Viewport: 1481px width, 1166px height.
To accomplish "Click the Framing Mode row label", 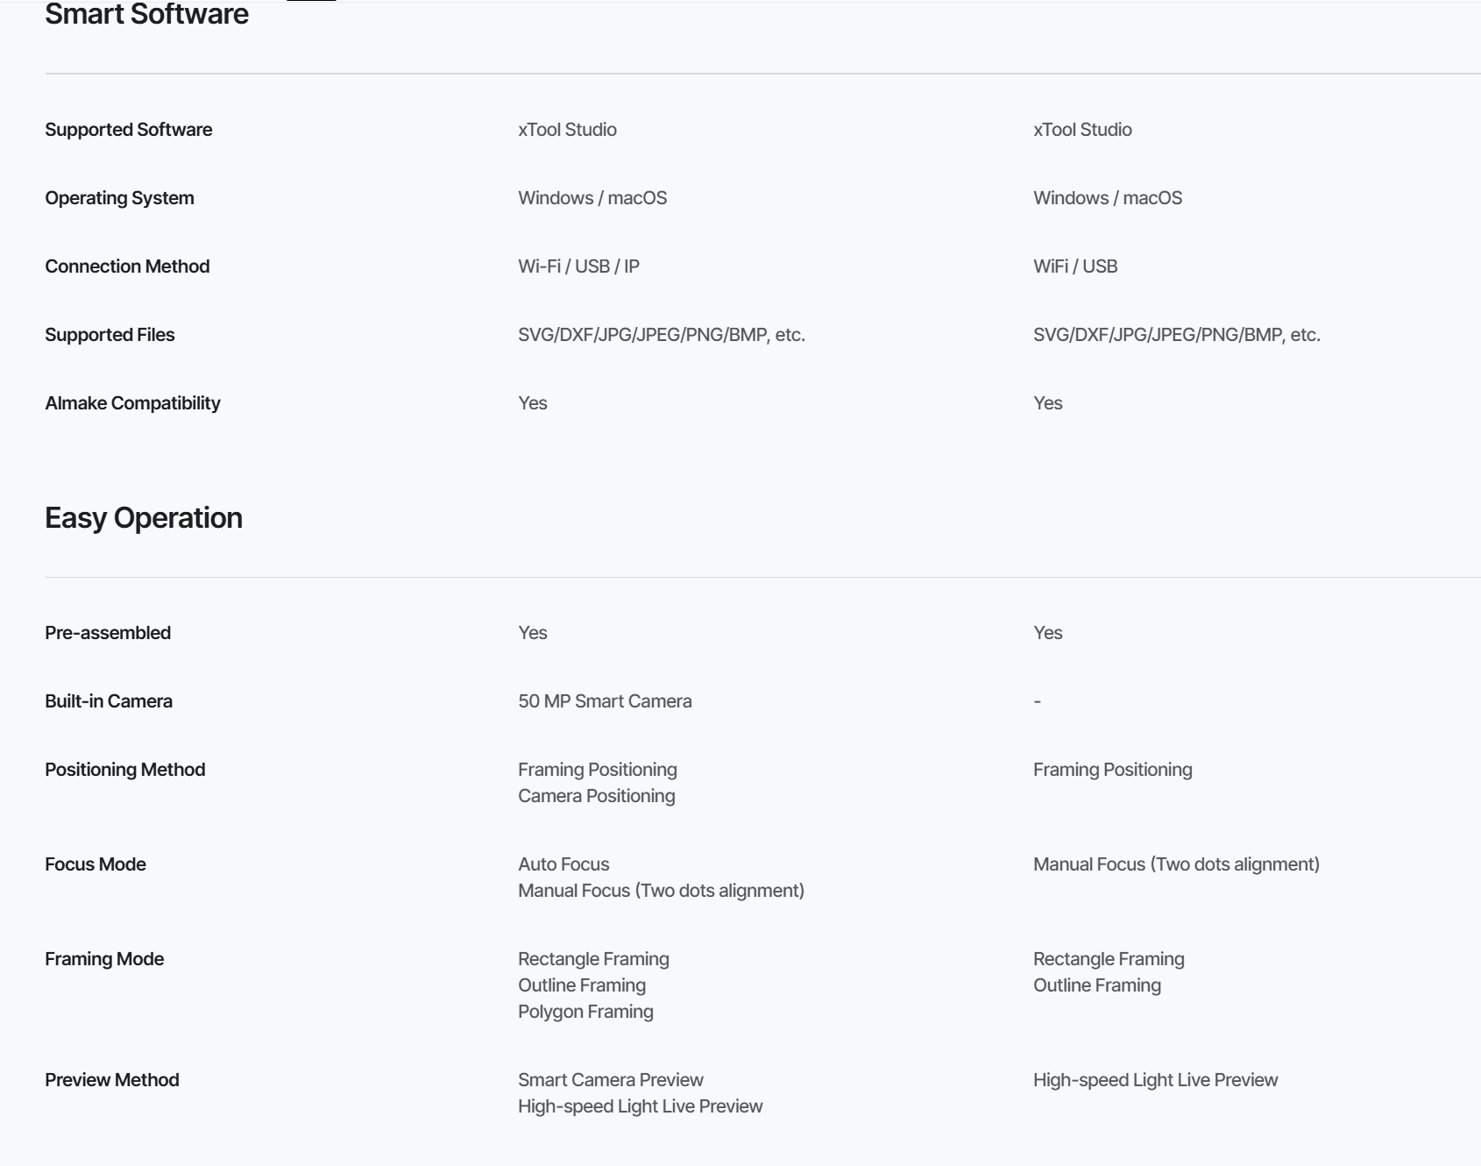I will click(104, 959).
